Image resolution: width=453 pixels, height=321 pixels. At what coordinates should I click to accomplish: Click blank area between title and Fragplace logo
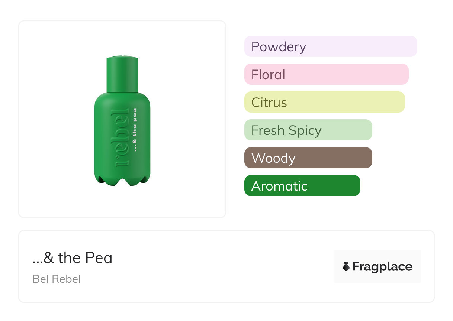pyautogui.click(x=223, y=266)
